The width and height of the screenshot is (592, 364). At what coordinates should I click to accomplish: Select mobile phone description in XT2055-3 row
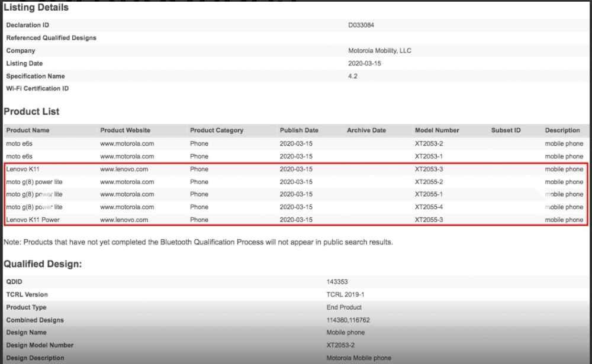564,220
